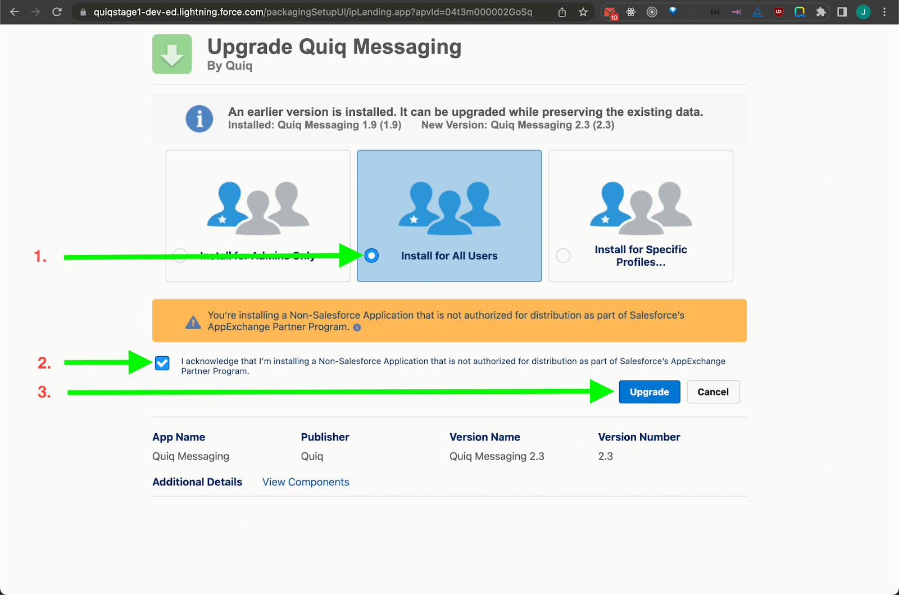Open the dim m-shaped extension icon

(x=694, y=12)
